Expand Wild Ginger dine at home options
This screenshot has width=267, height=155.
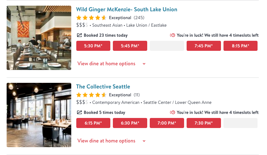(x=112, y=64)
